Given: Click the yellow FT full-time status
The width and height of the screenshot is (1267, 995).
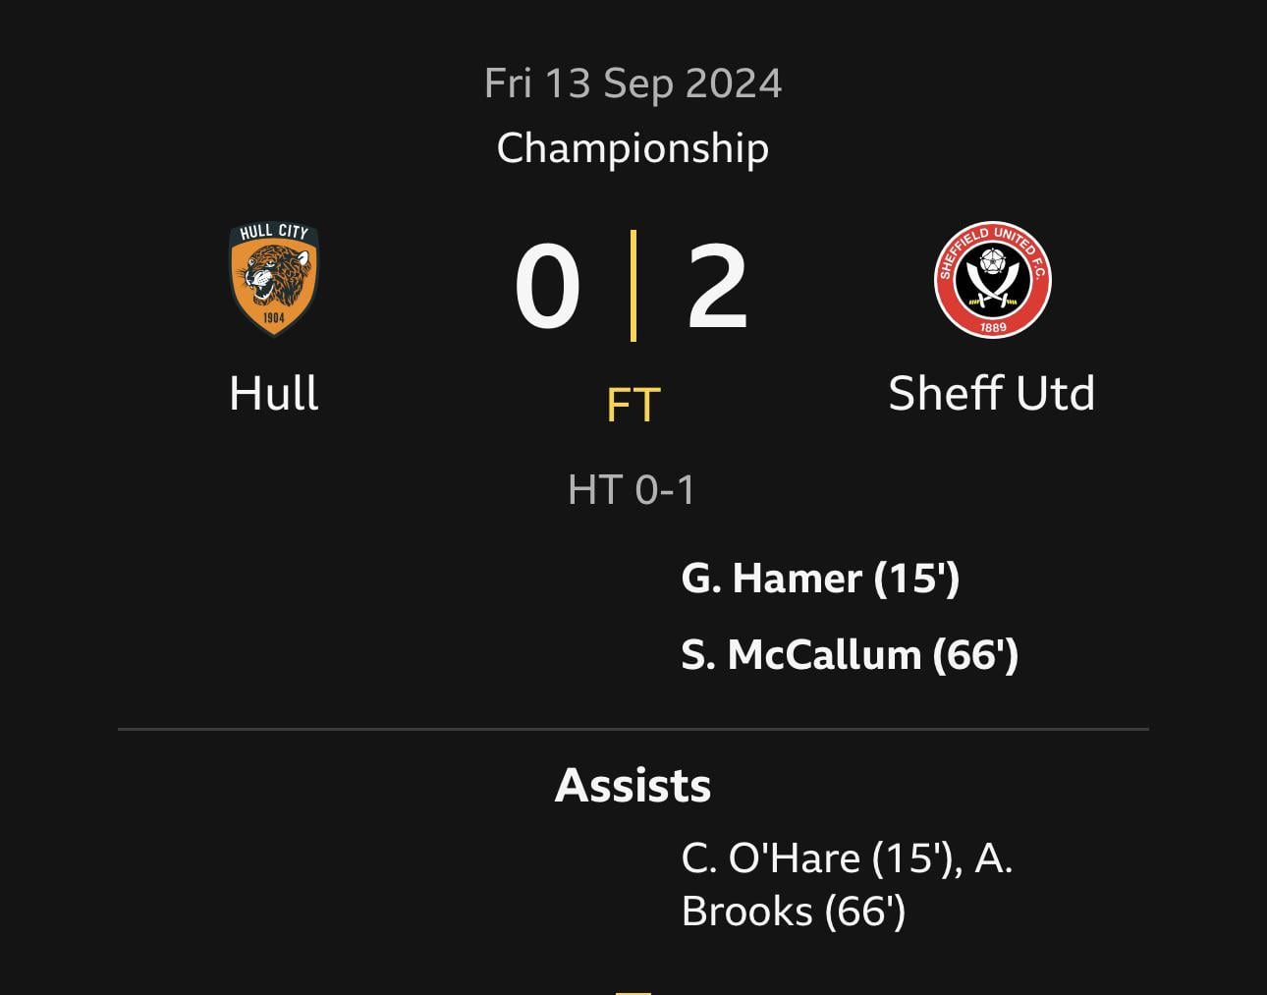Looking at the screenshot, I should (x=633, y=405).
